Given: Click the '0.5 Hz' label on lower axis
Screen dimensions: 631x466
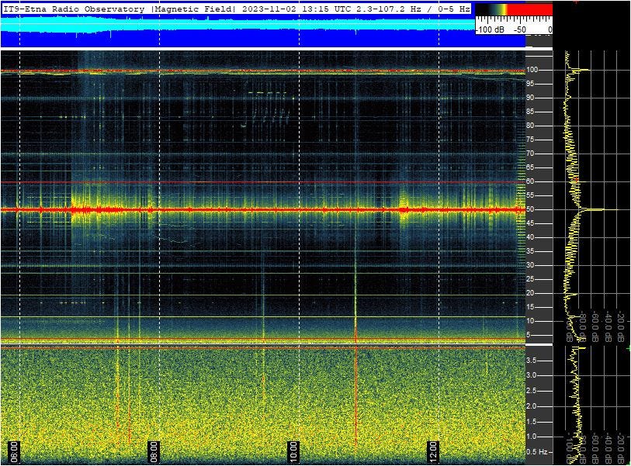Looking at the screenshot, I should [537, 451].
